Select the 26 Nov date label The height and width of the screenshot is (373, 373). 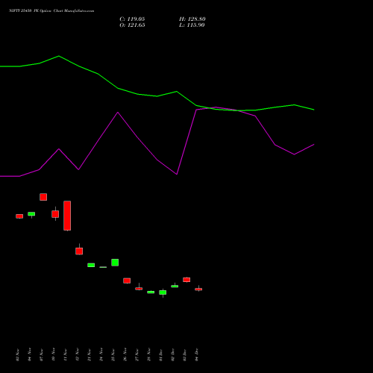125,354
